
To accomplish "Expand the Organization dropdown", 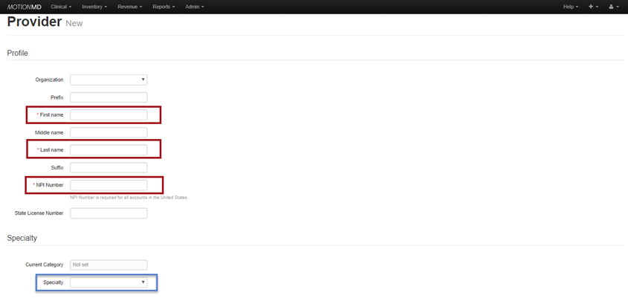I will click(109, 80).
